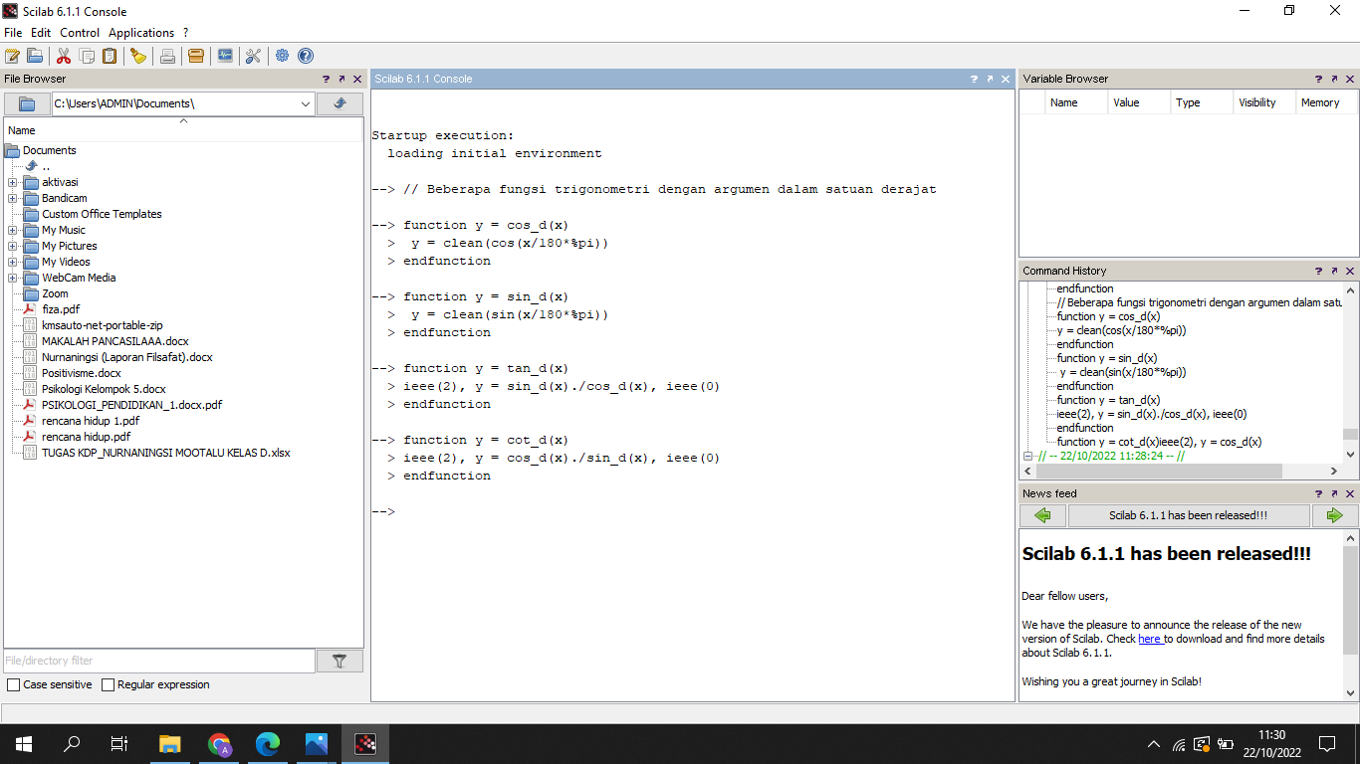Image resolution: width=1360 pixels, height=764 pixels.
Task: Click the Paste clipboard toolbar icon
Action: (x=111, y=56)
